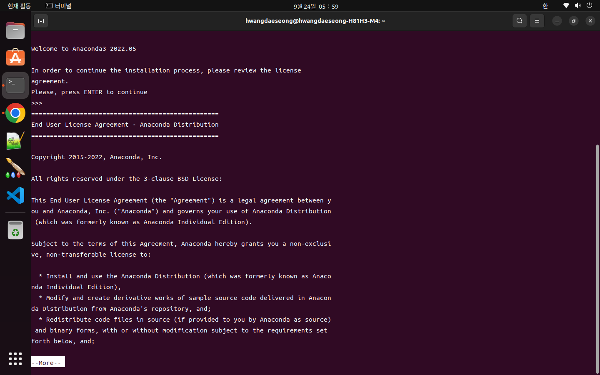Click the terminal window title text
The height and width of the screenshot is (375, 600).
pyautogui.click(x=315, y=21)
